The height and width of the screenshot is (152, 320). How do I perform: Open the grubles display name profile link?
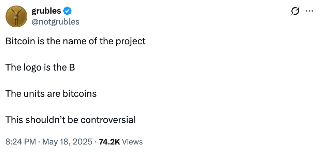[46, 11]
